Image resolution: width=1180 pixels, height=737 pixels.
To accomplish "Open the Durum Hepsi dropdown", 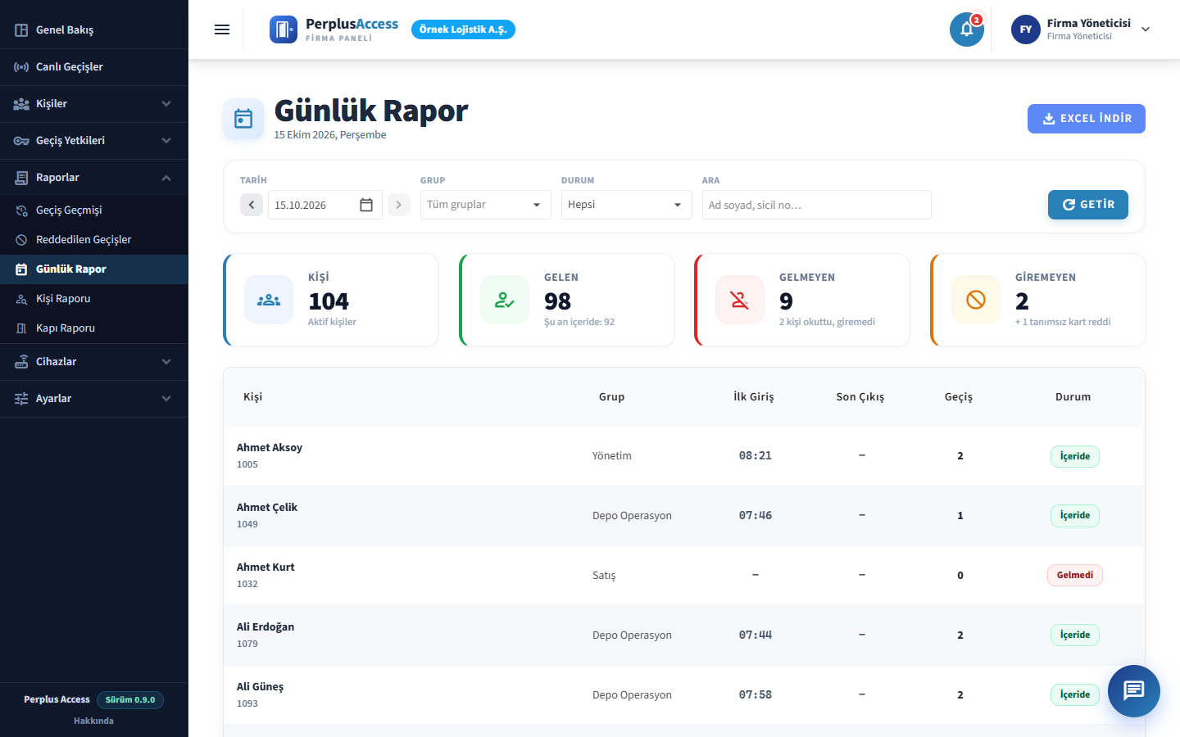I will [x=627, y=205].
